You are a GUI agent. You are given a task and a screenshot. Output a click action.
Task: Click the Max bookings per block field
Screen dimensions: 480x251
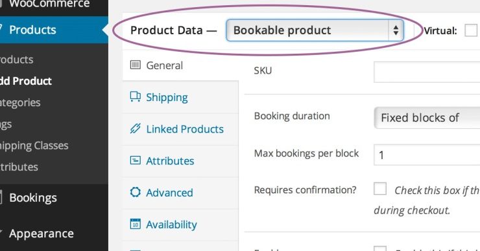427,155
